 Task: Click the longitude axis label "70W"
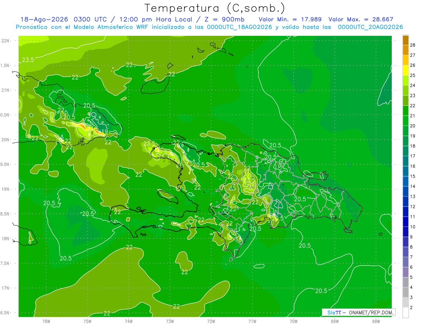294,321
